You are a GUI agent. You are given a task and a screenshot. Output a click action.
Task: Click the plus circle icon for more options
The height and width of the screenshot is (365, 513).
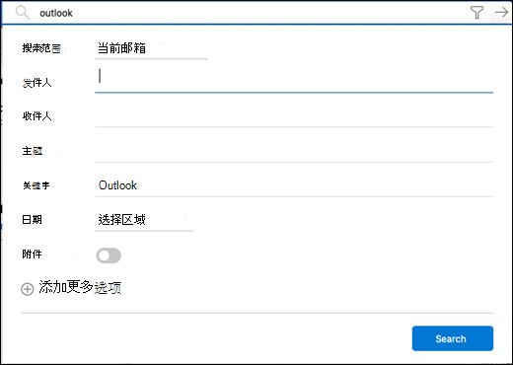pyautogui.click(x=28, y=289)
